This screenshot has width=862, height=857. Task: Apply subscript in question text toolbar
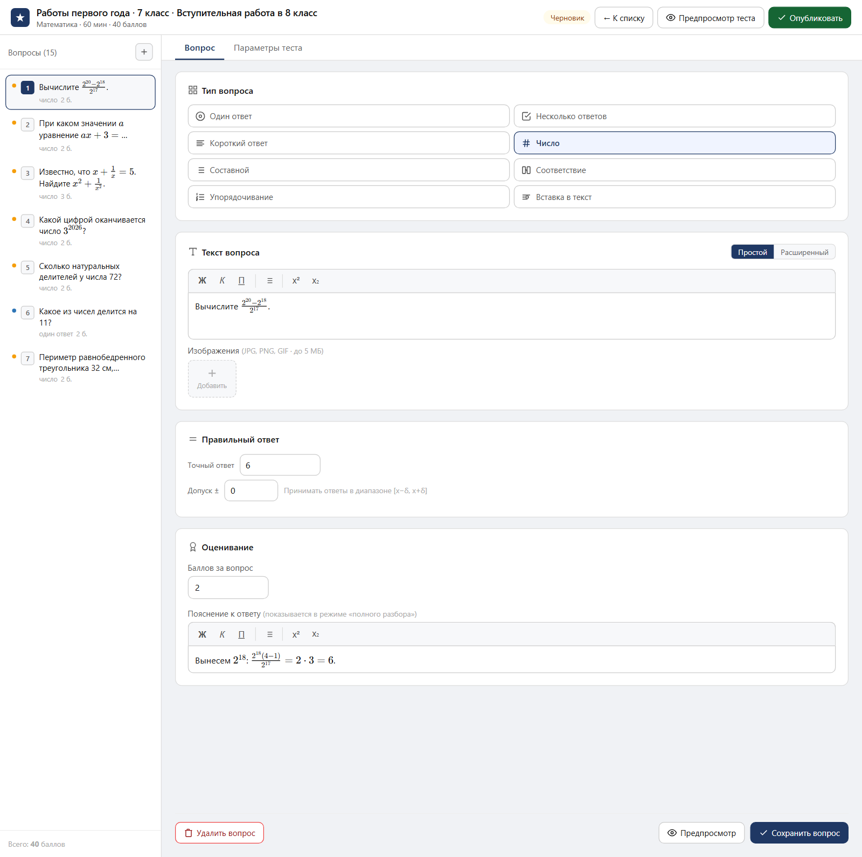pos(316,281)
